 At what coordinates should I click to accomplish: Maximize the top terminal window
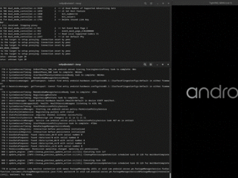point(163,3)
